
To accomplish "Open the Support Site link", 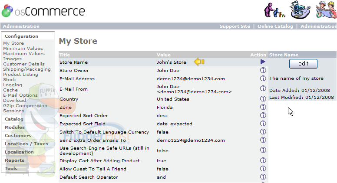I will (235, 26).
